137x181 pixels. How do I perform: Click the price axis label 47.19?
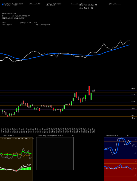tap(133, 95)
